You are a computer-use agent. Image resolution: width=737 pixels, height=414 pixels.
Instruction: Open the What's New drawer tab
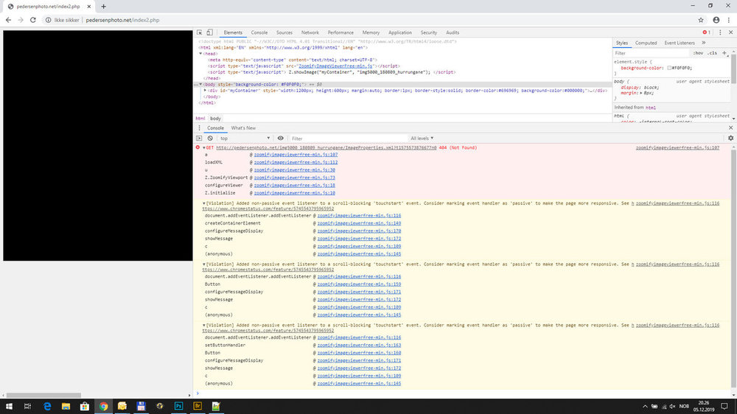pyautogui.click(x=243, y=128)
